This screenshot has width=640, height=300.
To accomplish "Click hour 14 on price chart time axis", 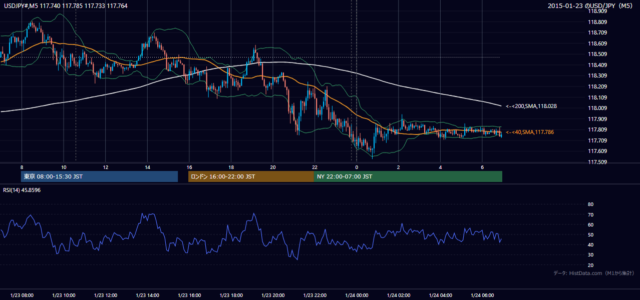I will [147, 167].
